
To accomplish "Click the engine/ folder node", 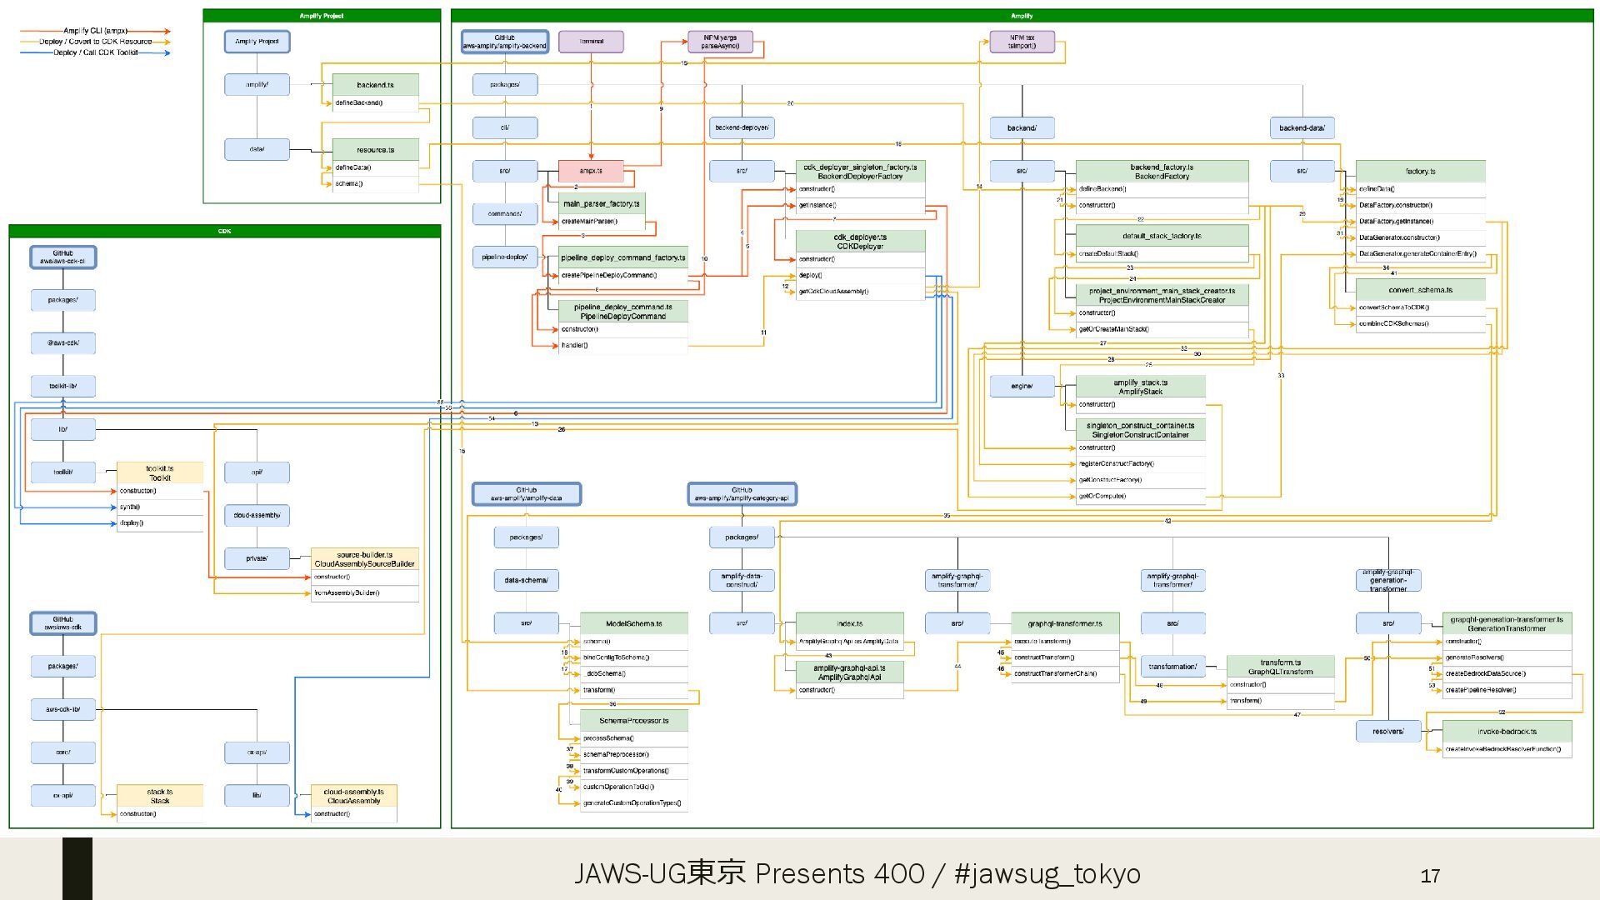I will (1022, 386).
